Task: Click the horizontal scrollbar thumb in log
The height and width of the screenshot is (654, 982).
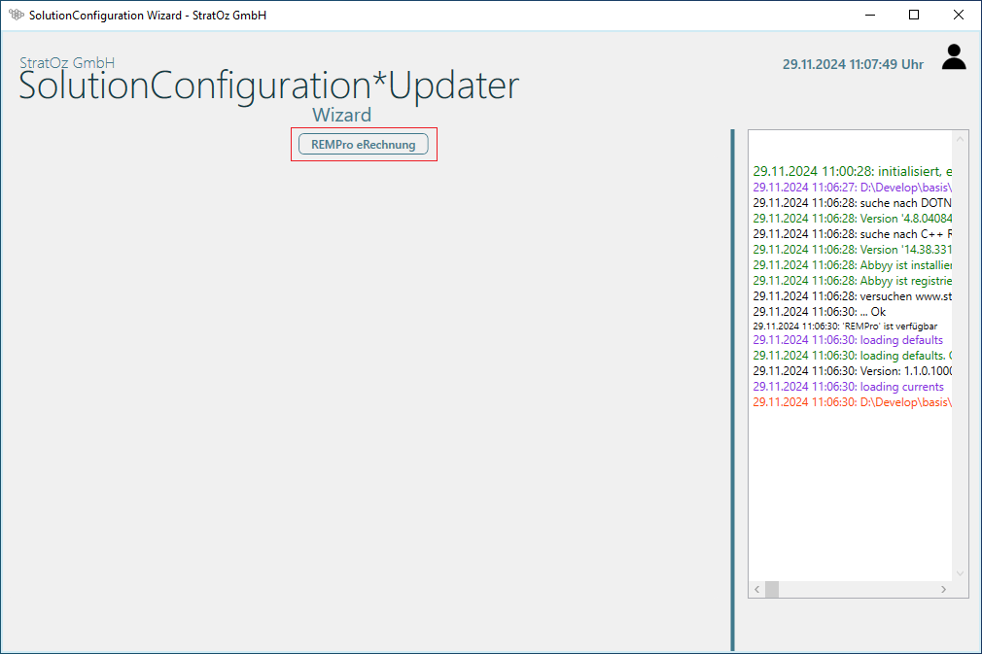Action: click(772, 590)
